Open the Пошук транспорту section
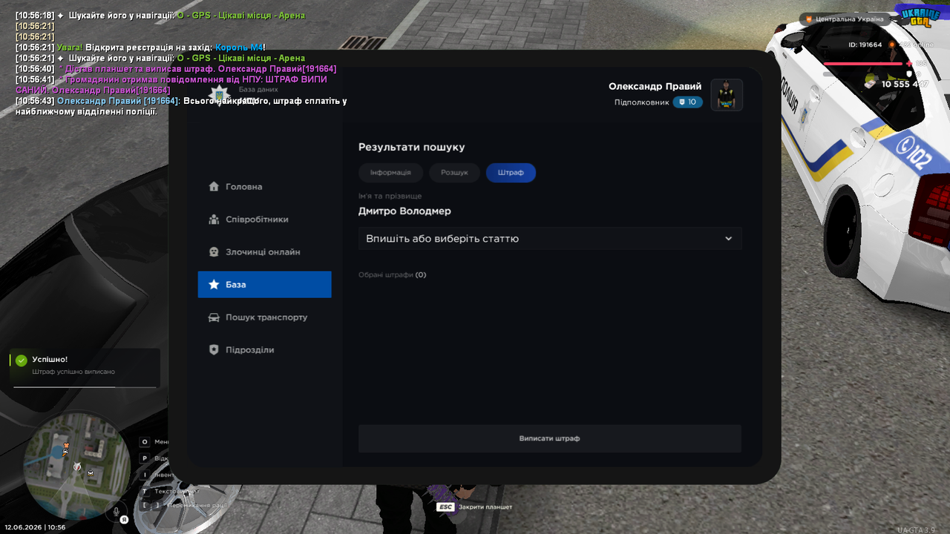Viewport: 950px width, 534px height. (x=264, y=317)
